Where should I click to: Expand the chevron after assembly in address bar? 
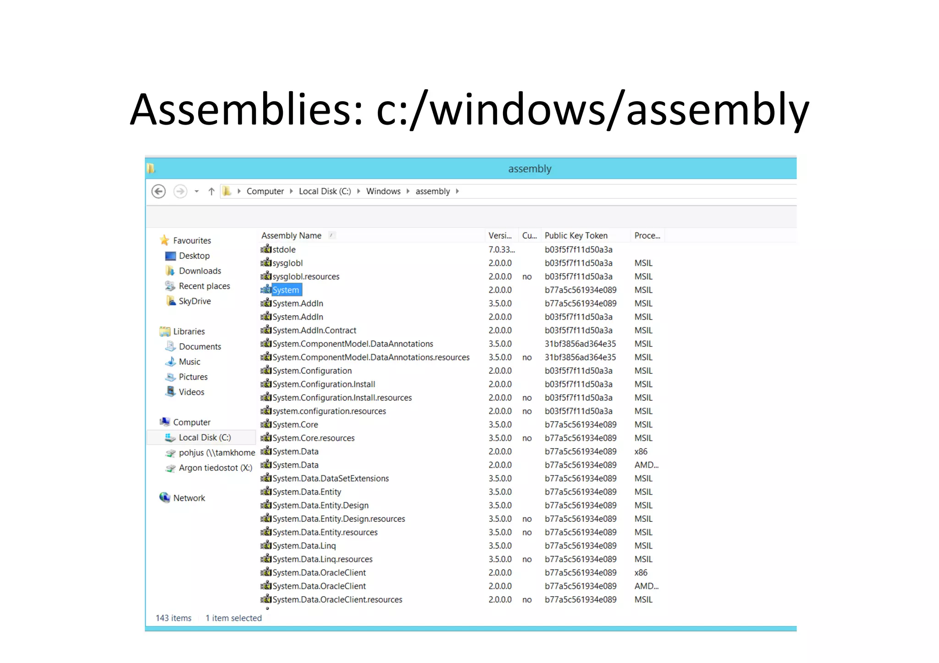click(457, 192)
